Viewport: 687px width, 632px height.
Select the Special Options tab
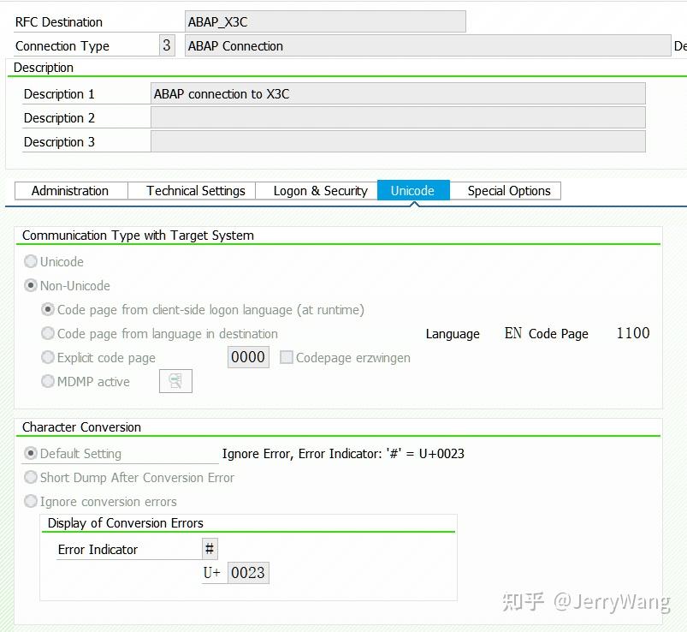pyautogui.click(x=506, y=191)
